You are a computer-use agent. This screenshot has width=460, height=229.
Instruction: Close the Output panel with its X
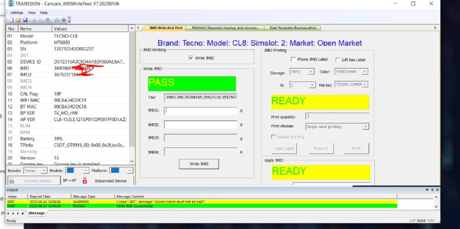tap(438, 190)
